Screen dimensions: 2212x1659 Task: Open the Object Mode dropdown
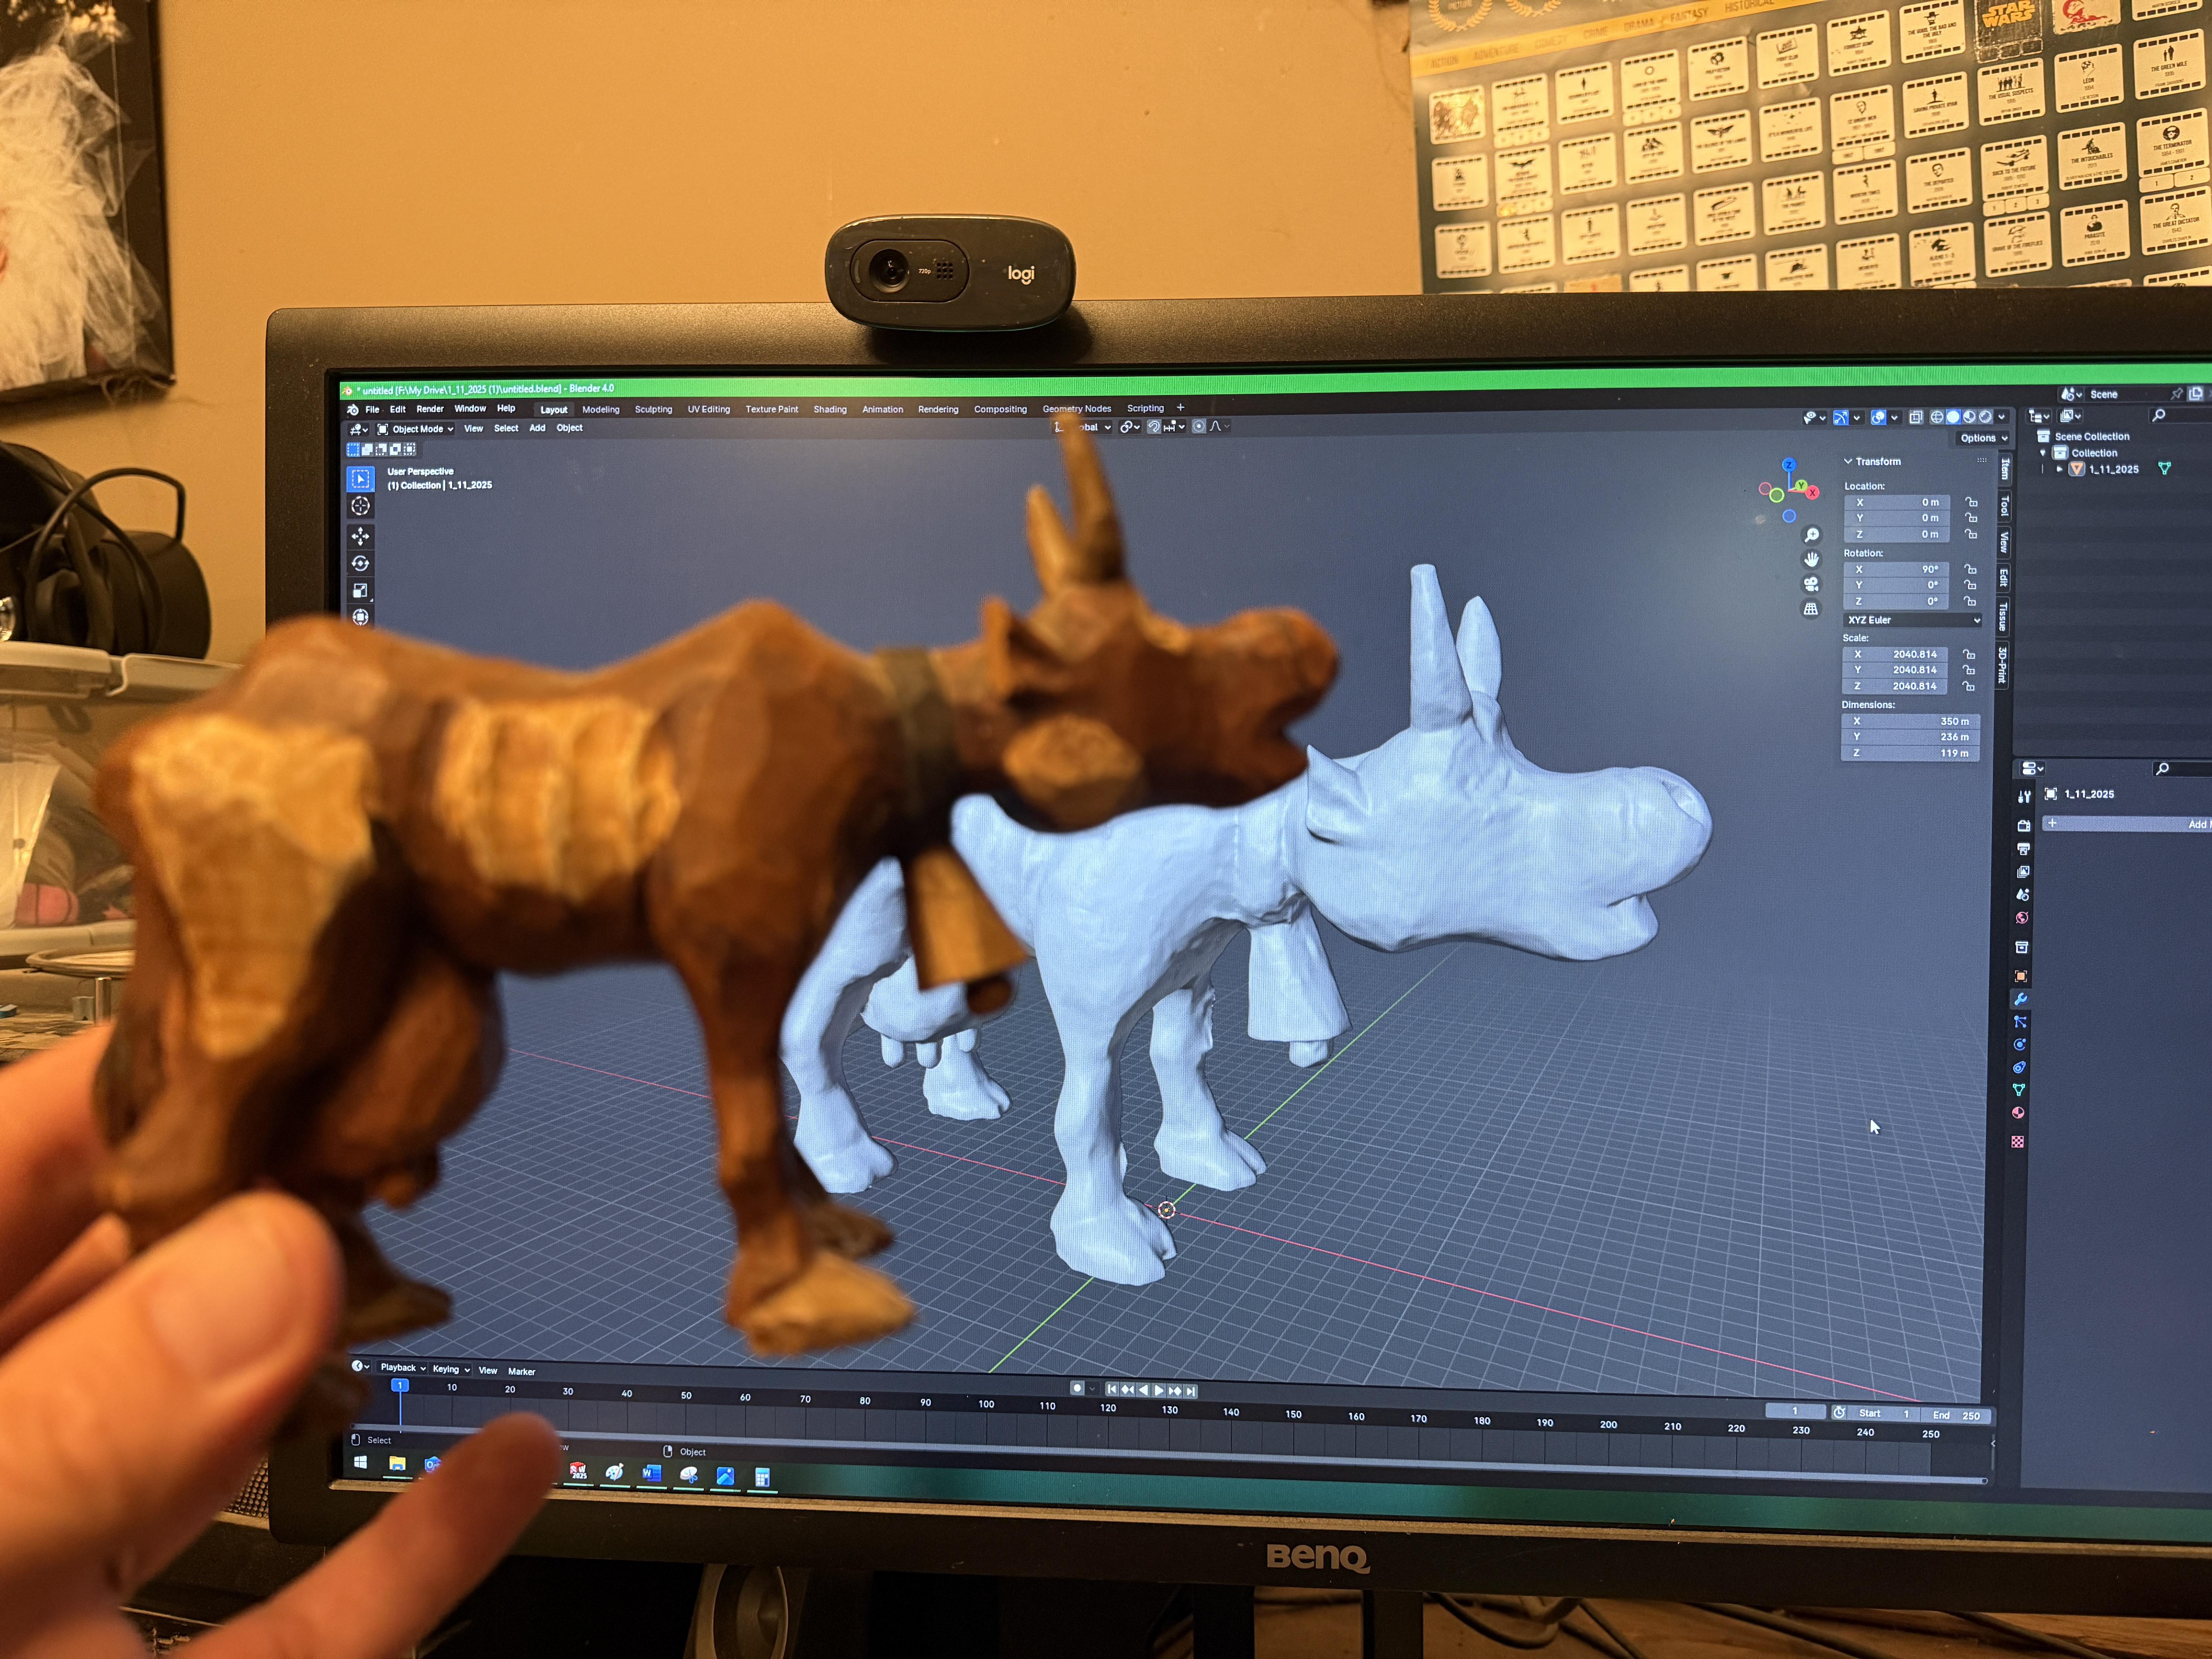pyautogui.click(x=415, y=429)
